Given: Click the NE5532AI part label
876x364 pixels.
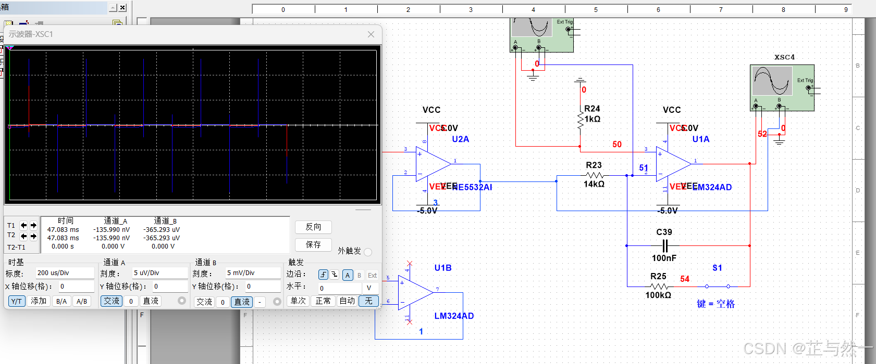Looking at the screenshot, I should click(x=472, y=187).
